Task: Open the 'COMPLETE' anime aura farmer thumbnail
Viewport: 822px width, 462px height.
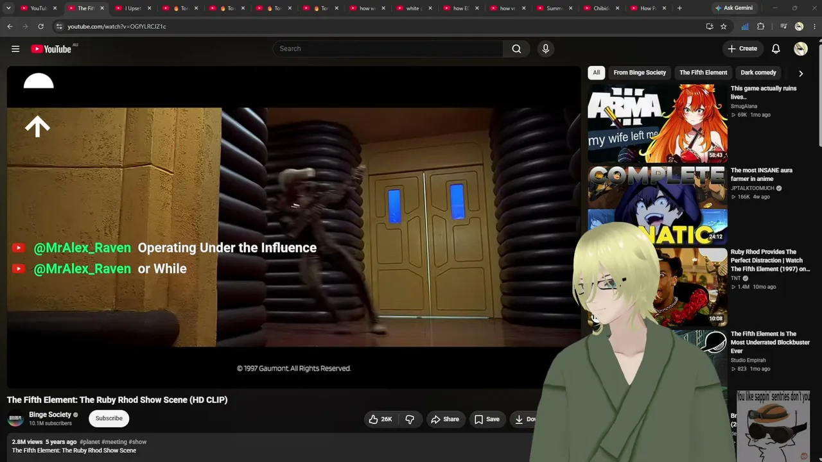Action: [658, 205]
